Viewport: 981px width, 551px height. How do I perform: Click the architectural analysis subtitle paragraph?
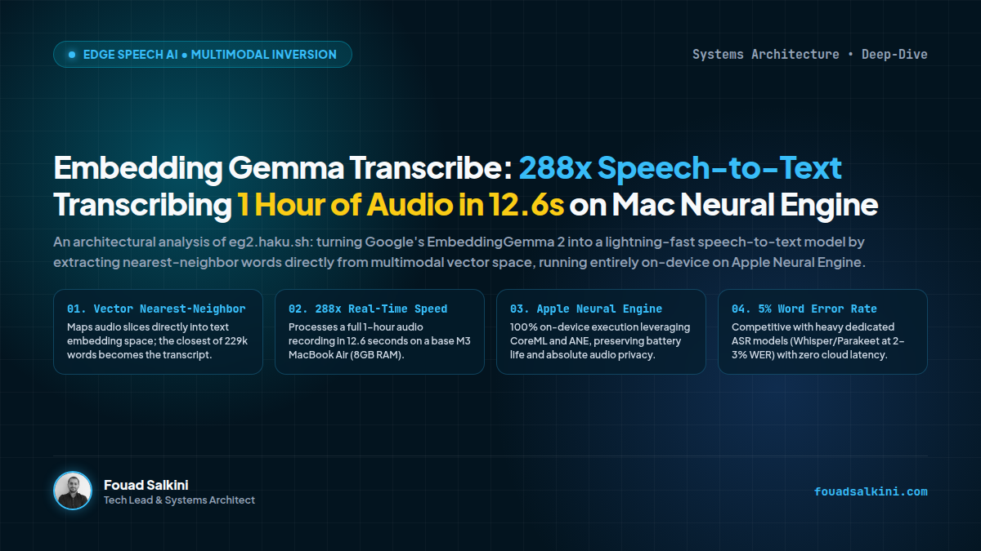(459, 252)
